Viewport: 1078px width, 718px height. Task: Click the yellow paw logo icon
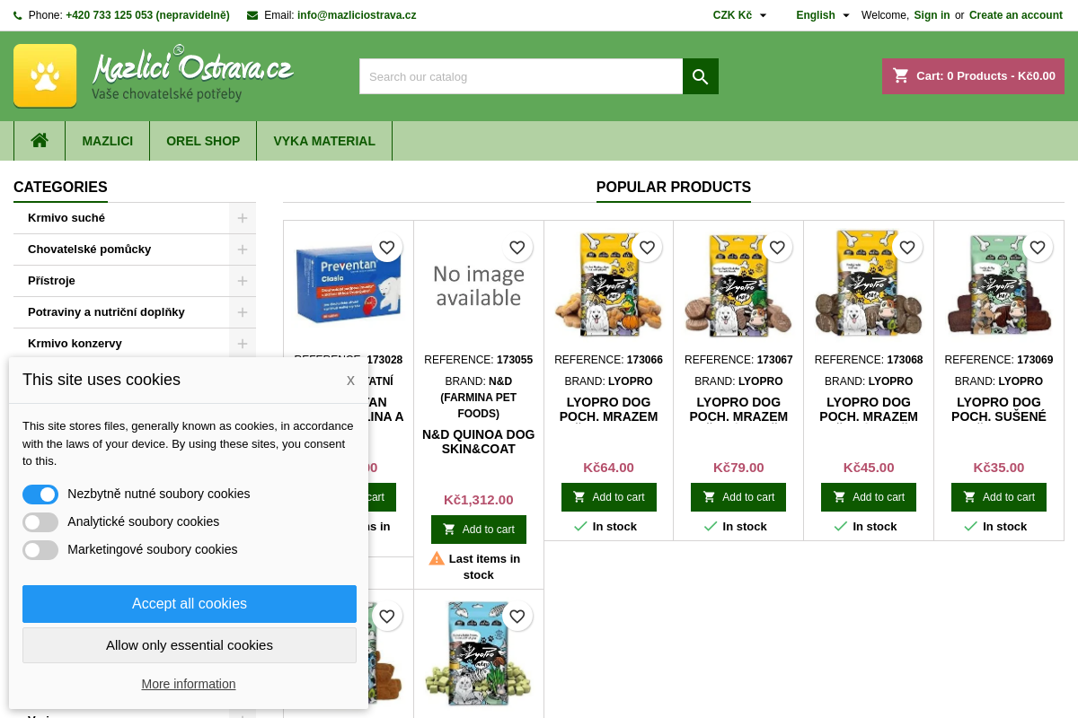click(45, 76)
